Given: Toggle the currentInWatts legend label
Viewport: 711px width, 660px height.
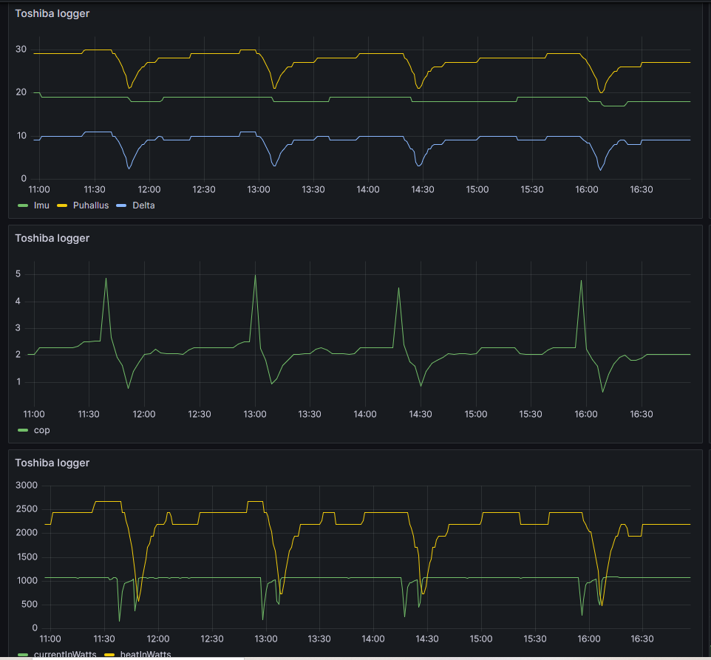Looking at the screenshot, I should point(65,655).
